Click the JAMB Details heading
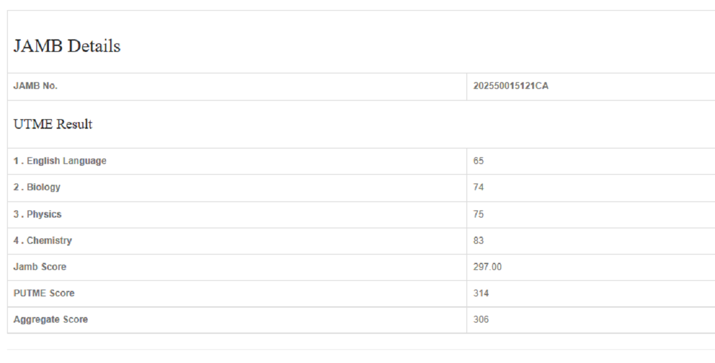 coord(67,46)
